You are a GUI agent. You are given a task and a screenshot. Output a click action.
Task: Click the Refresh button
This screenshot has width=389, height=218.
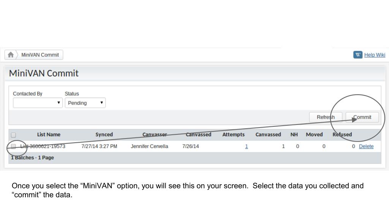[326, 117]
